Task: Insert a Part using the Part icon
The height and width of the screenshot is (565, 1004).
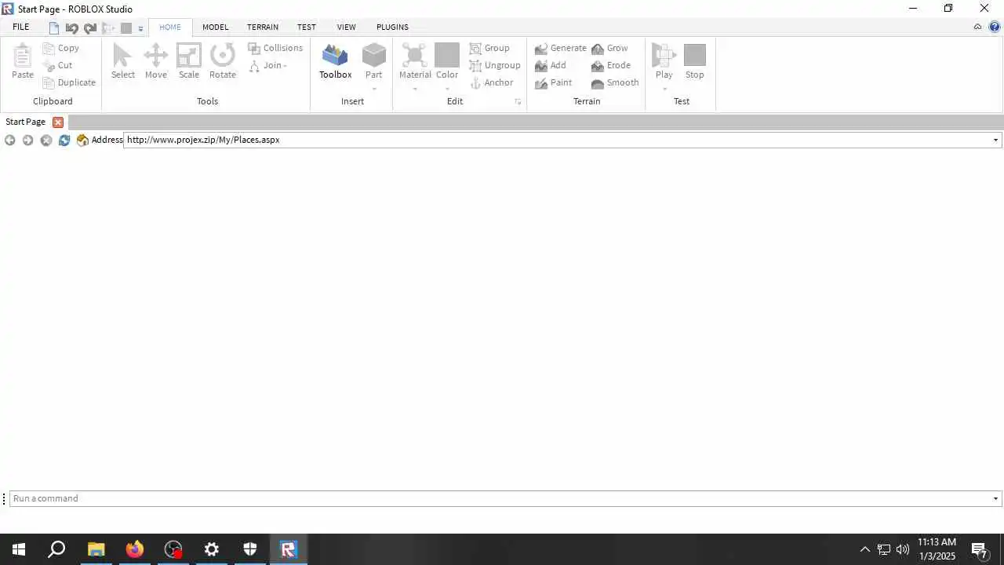Action: (373, 55)
